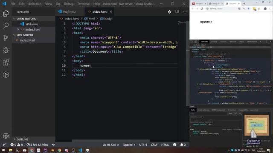273x153 pixels.
Task: Open the File menu
Action: click(x=13, y=4)
